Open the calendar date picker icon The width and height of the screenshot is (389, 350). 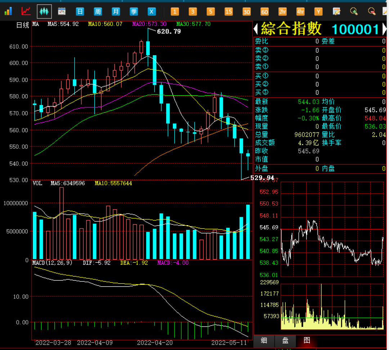pyautogui.click(x=62, y=12)
